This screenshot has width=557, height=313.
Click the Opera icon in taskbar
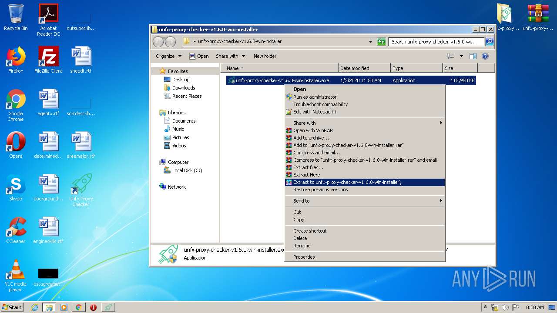pyautogui.click(x=93, y=307)
